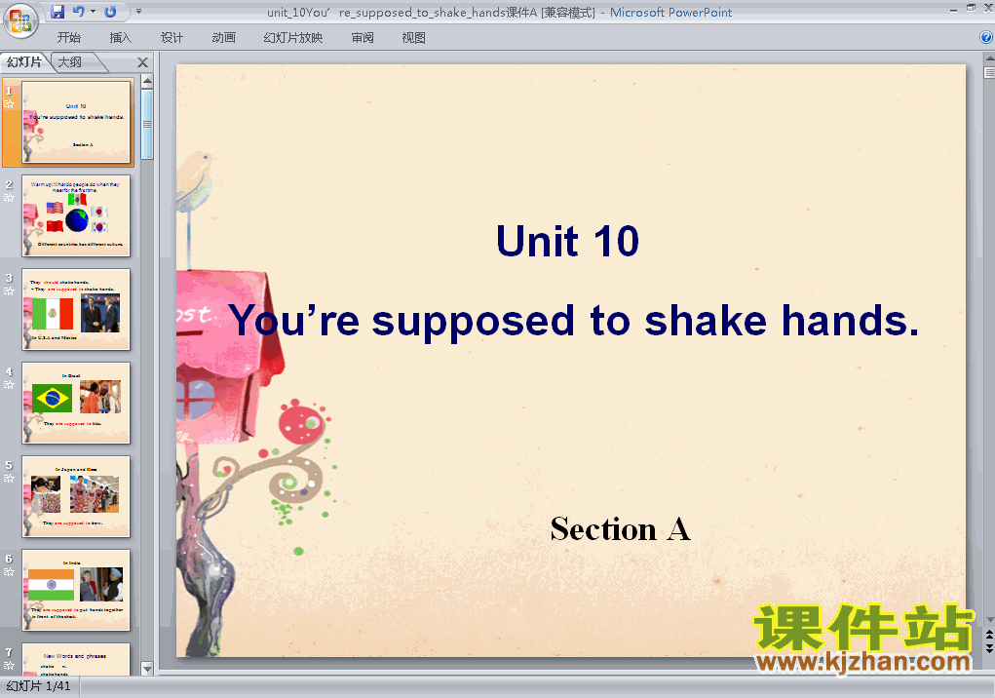Restore down the PowerPoint window
The width and height of the screenshot is (995, 698).
click(x=971, y=8)
